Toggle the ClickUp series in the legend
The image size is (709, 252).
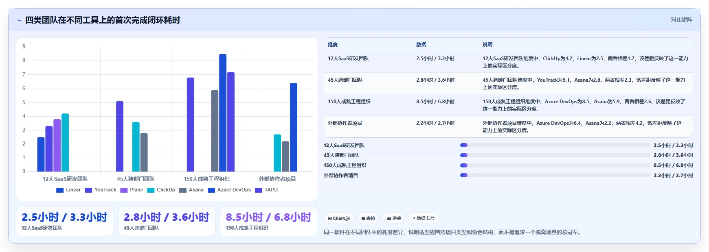tap(161, 190)
